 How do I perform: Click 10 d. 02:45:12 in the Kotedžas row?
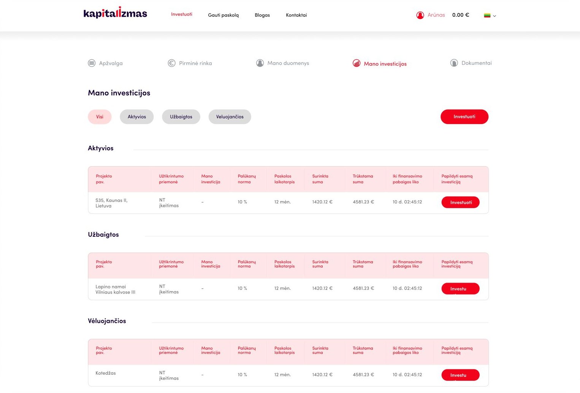(x=407, y=375)
